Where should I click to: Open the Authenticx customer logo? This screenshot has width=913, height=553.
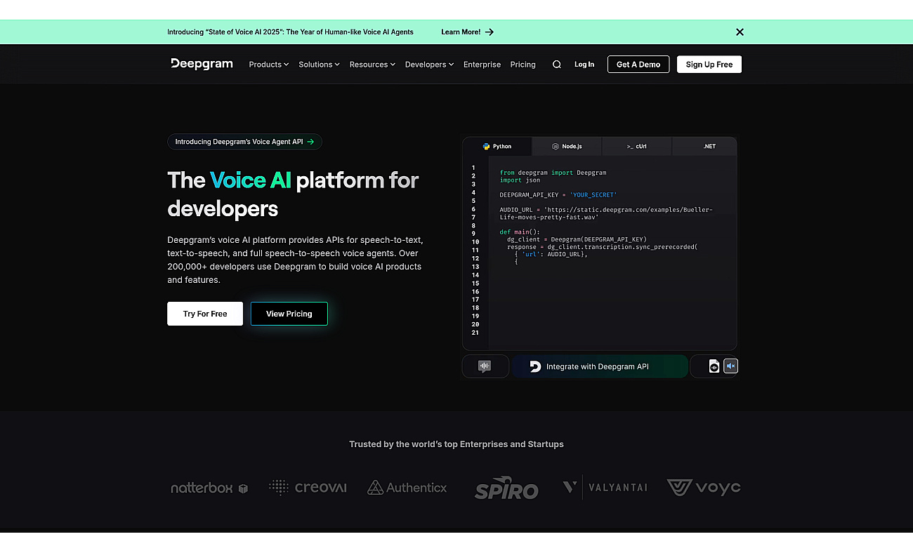click(407, 487)
